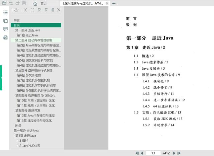Open bookmark 第二部分 自动内存管理机制
The image size is (214, 156).
pyautogui.click(x=36, y=40)
